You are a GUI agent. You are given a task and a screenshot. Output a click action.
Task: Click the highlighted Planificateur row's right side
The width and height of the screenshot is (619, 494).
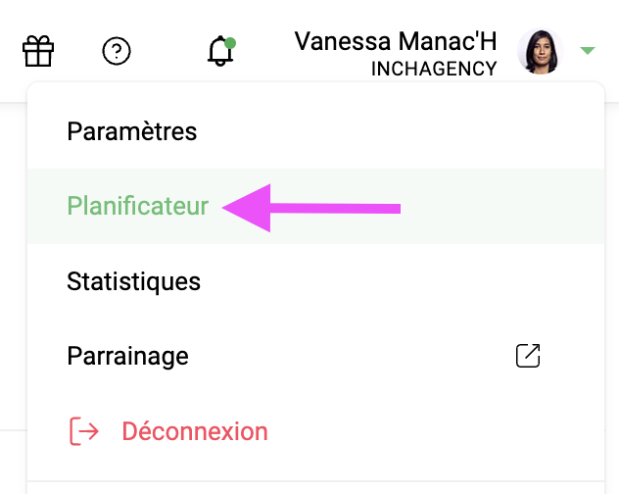pyautogui.click(x=509, y=207)
